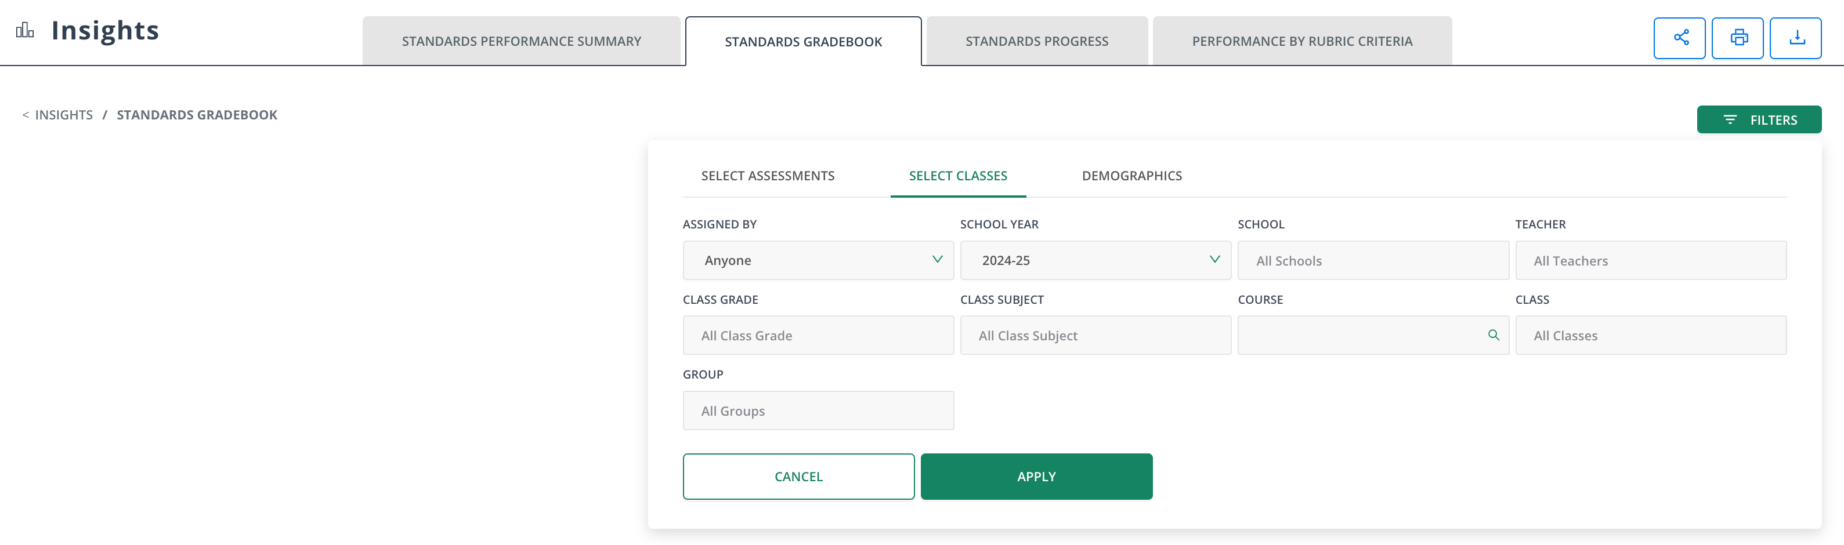
Task: Select the Standards Gradebook tab
Action: [803, 42]
